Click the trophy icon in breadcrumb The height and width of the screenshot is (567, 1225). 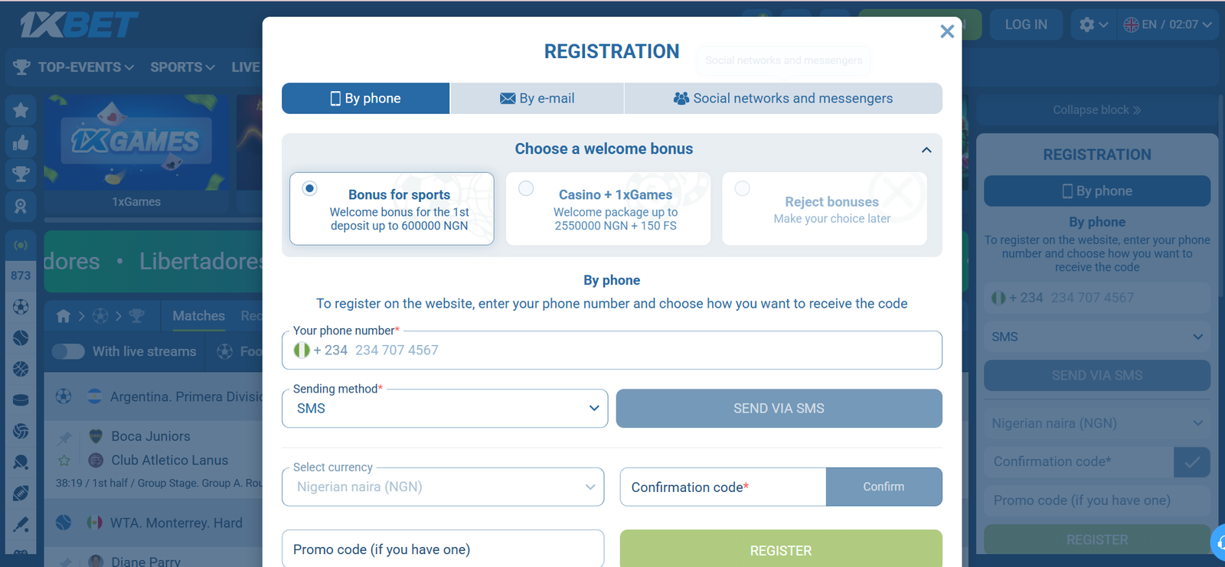[x=136, y=316]
